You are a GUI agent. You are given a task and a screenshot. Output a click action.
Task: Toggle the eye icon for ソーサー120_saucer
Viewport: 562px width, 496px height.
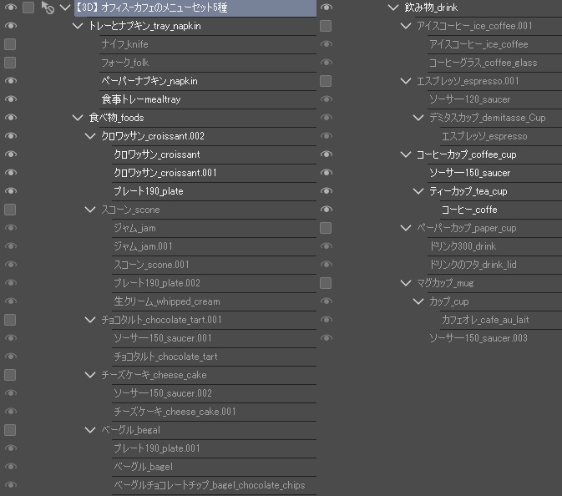pyautogui.click(x=327, y=99)
